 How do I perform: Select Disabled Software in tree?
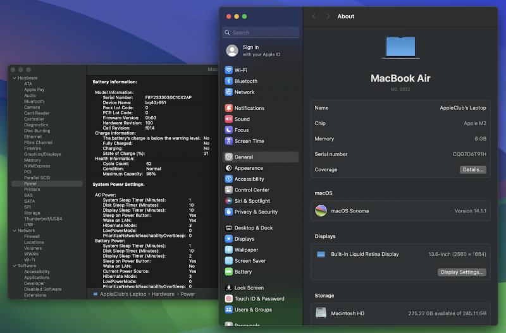[42, 289]
